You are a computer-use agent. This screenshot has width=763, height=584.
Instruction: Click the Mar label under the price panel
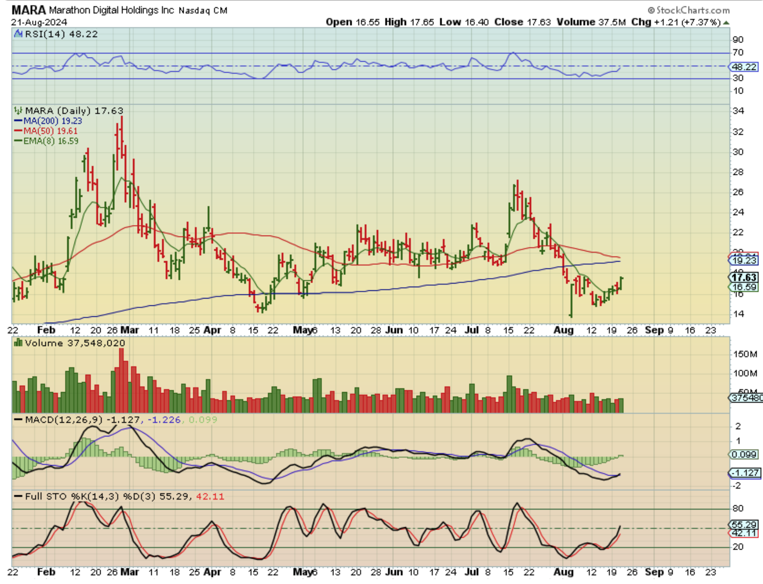point(130,330)
